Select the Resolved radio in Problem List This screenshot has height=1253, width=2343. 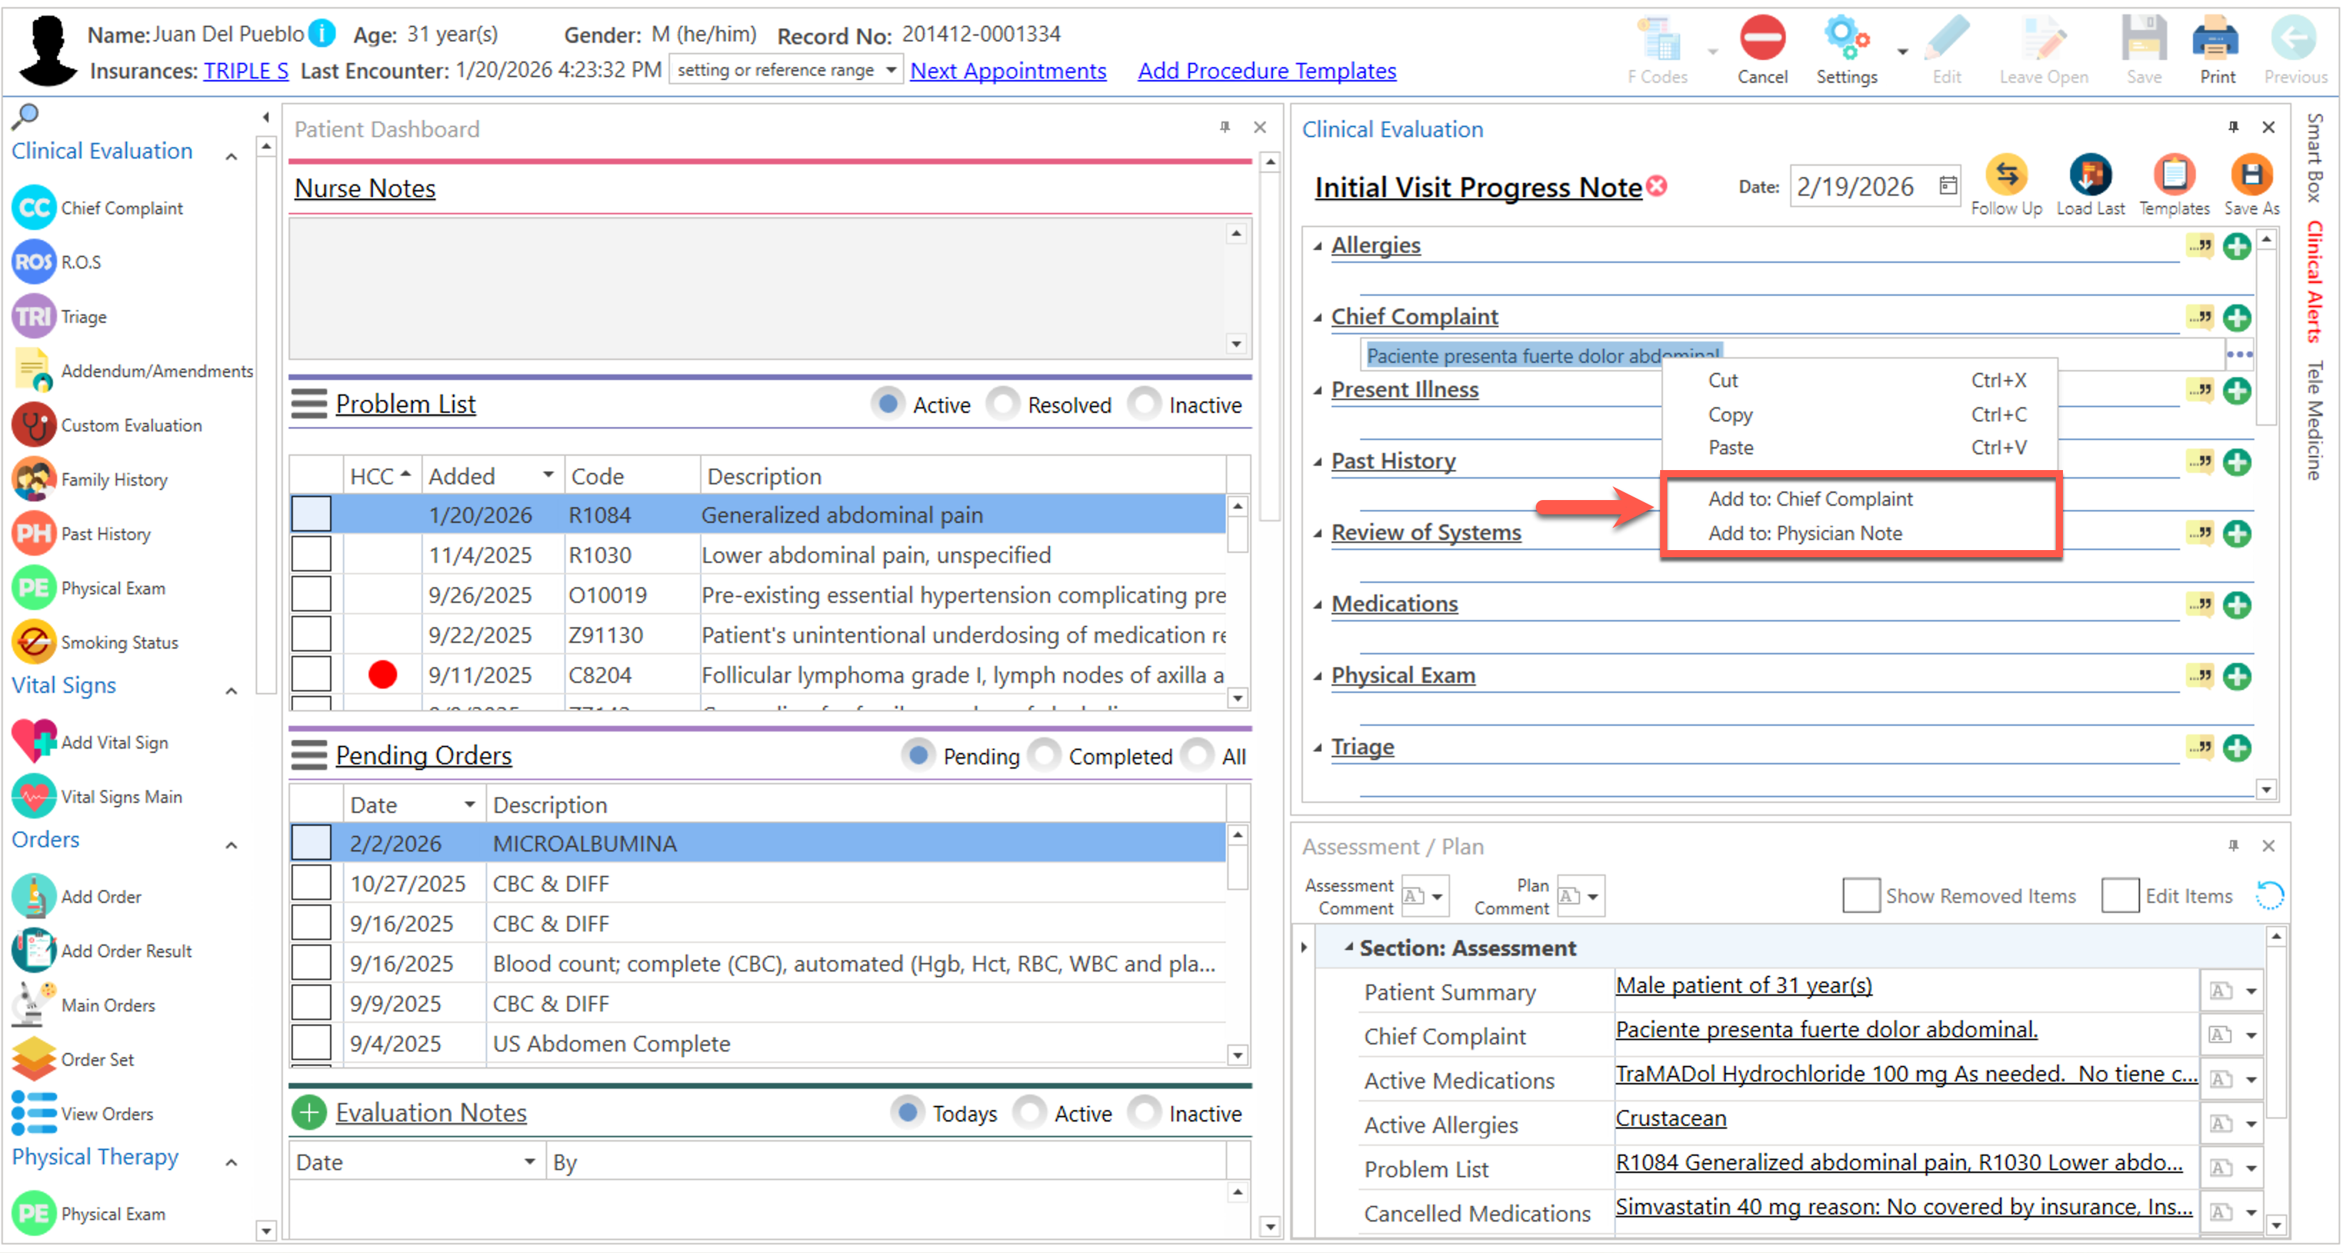1004,404
